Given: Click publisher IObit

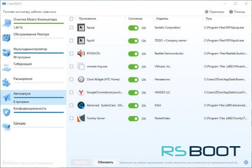Looking at the screenshot, I should coord(158,105).
